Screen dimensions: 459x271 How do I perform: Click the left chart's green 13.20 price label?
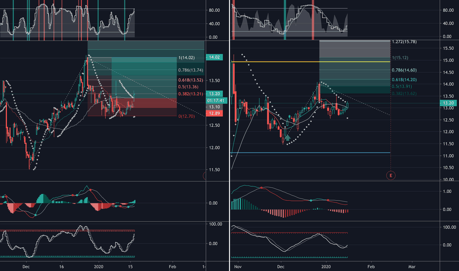click(214, 94)
